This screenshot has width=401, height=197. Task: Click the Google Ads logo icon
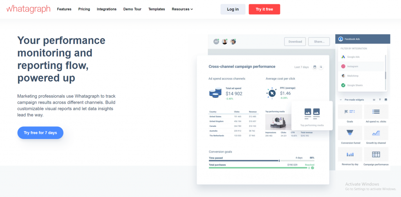pyautogui.click(x=343, y=57)
